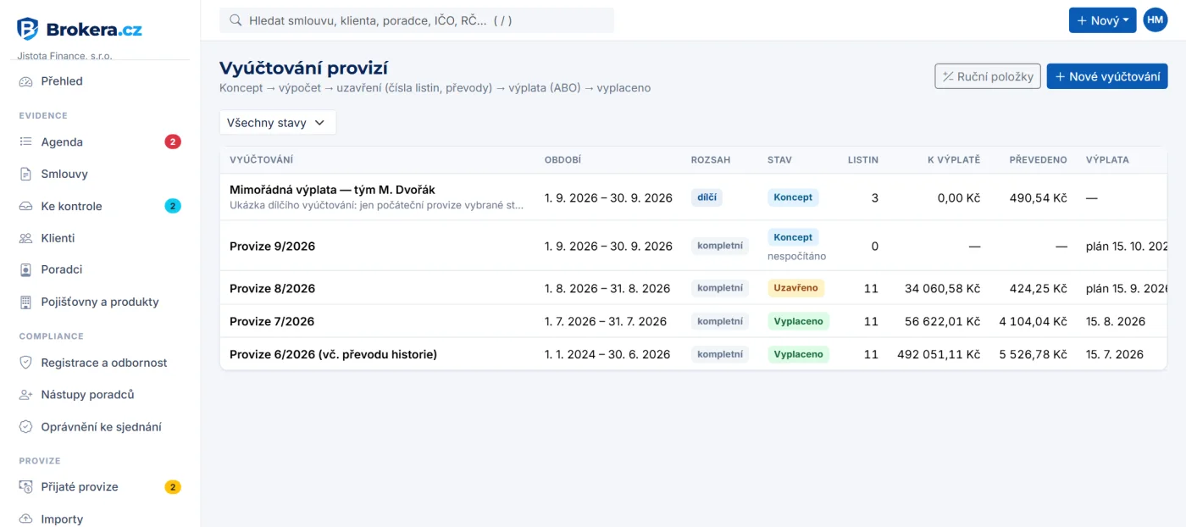The width and height of the screenshot is (1186, 527).
Task: Open Přijaté provize menu item
Action: (x=100, y=487)
